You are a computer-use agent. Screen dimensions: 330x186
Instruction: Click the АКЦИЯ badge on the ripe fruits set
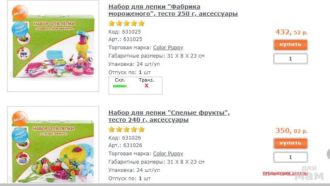20,119
